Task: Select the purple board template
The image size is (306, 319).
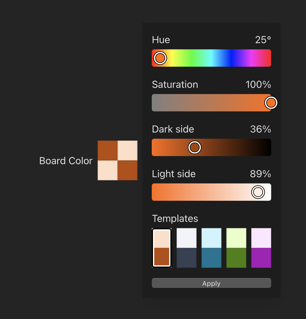Action: pyautogui.click(x=261, y=248)
